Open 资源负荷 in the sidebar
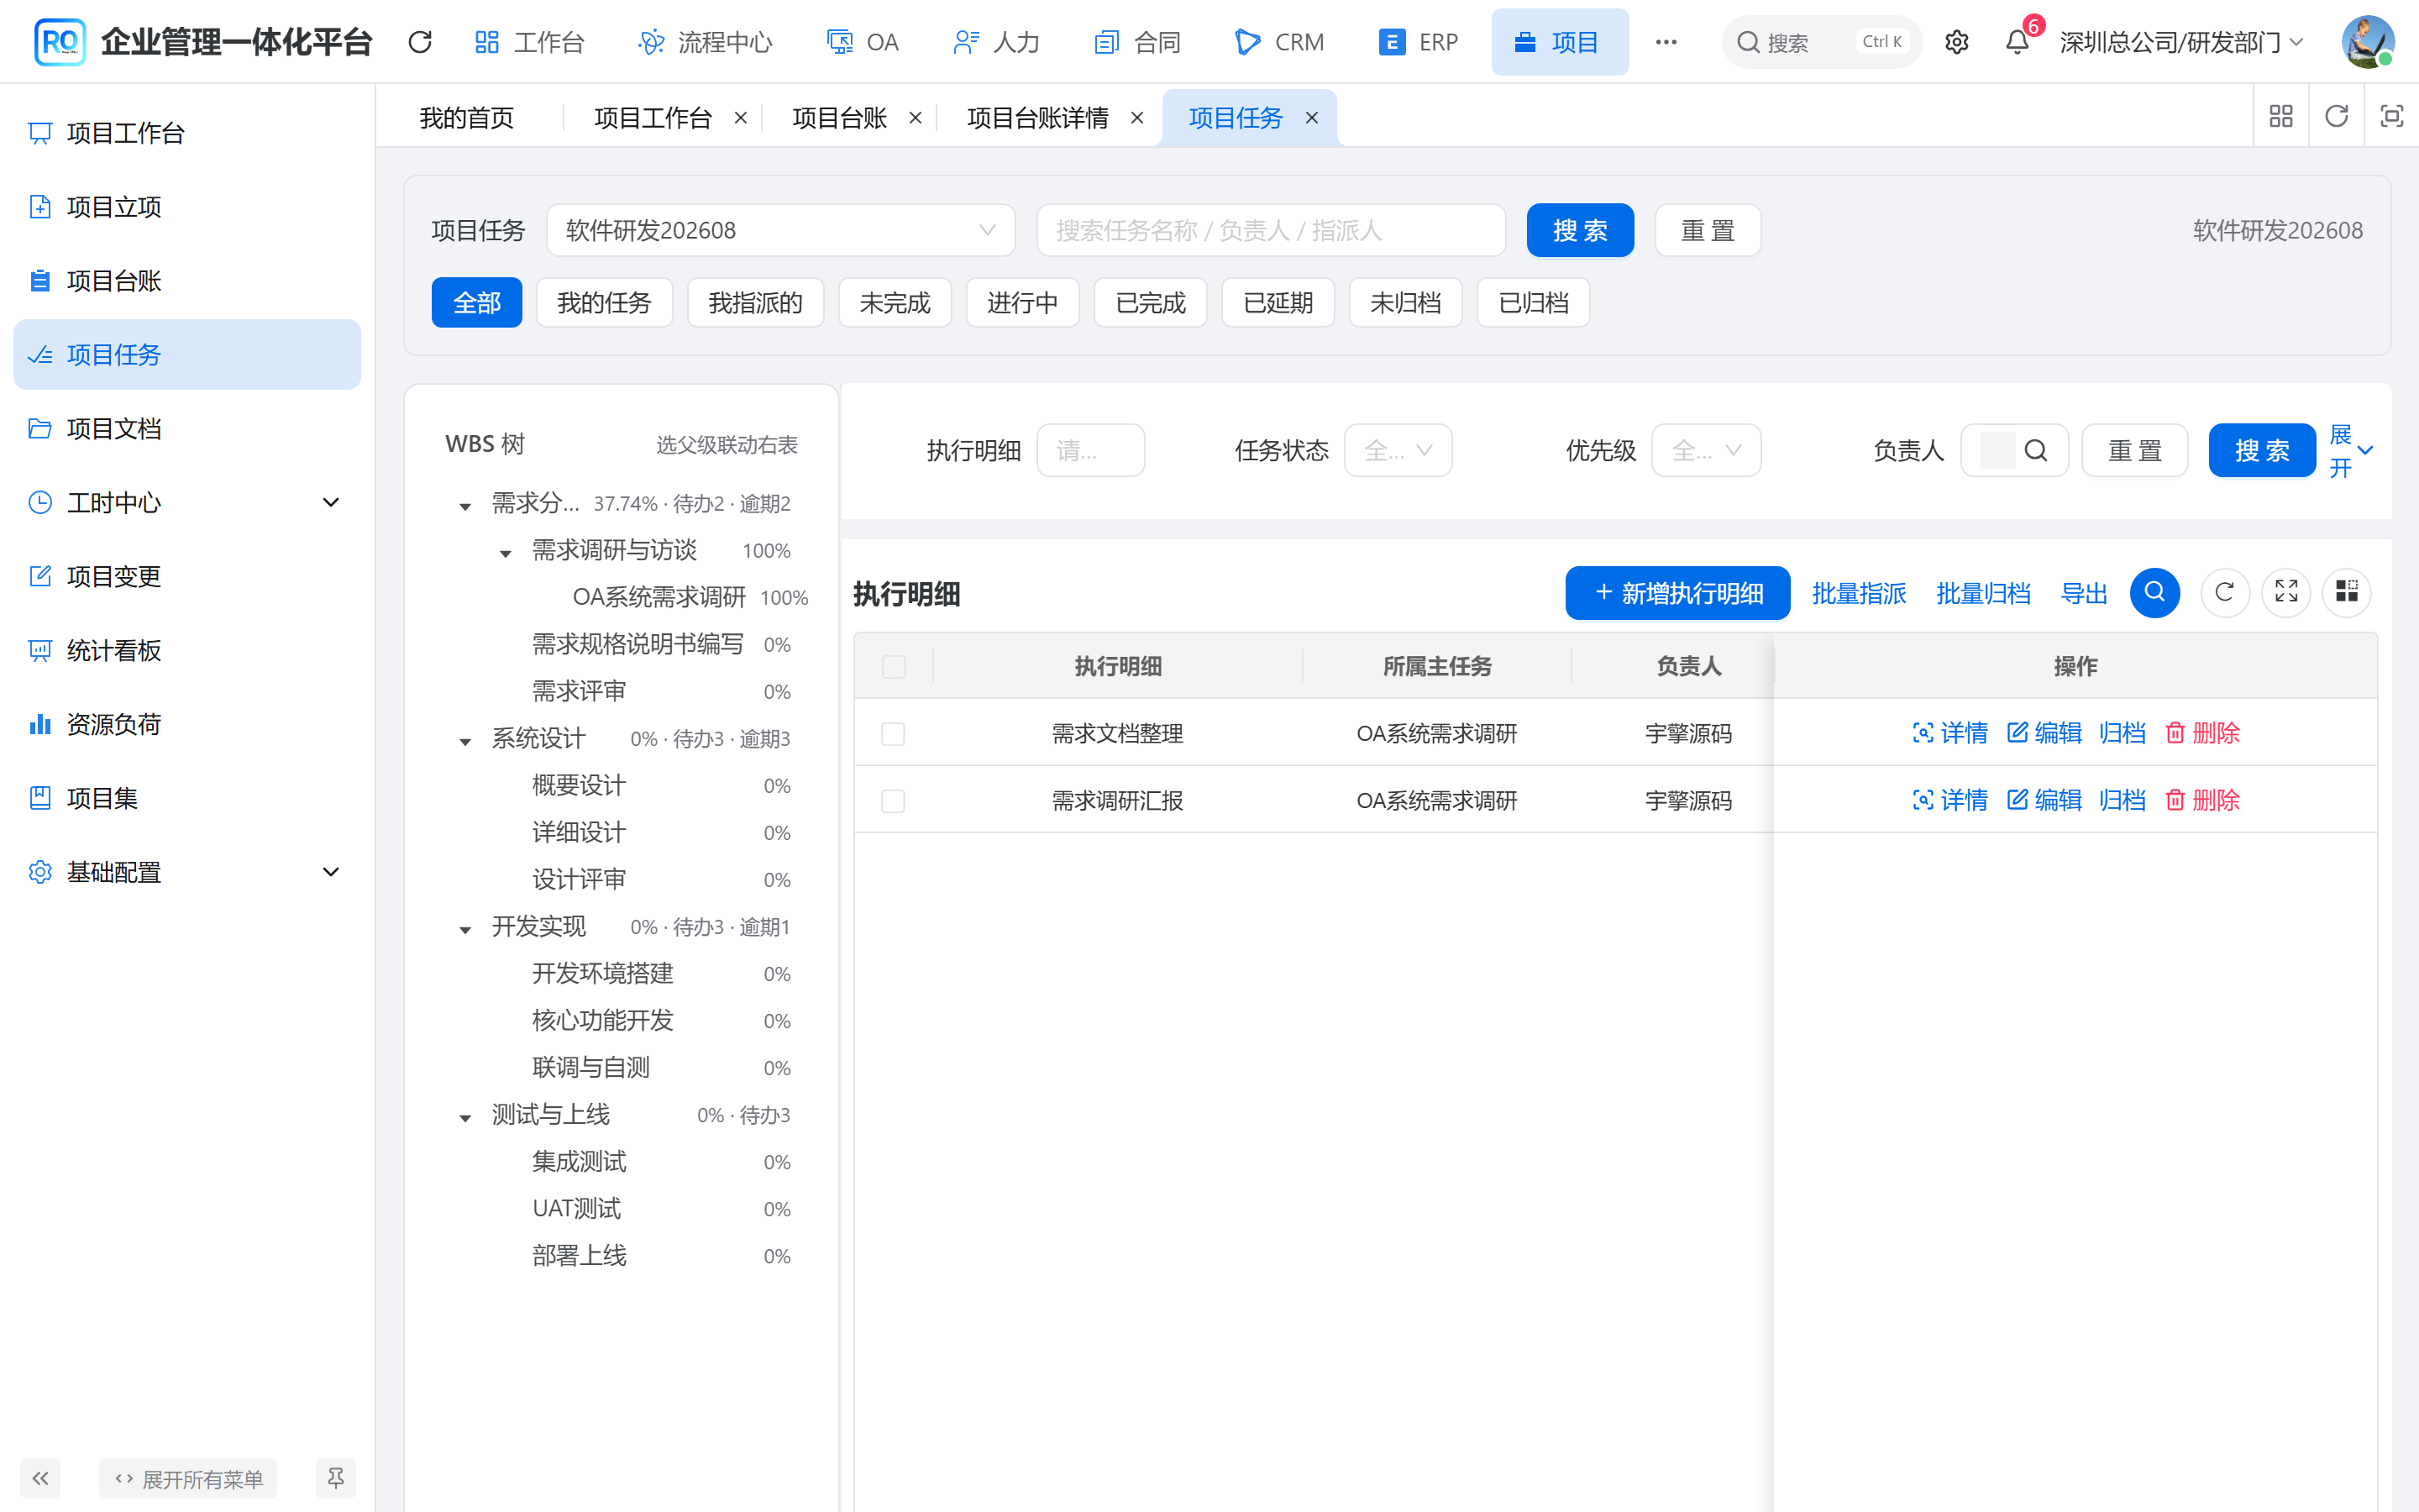 pos(187,725)
